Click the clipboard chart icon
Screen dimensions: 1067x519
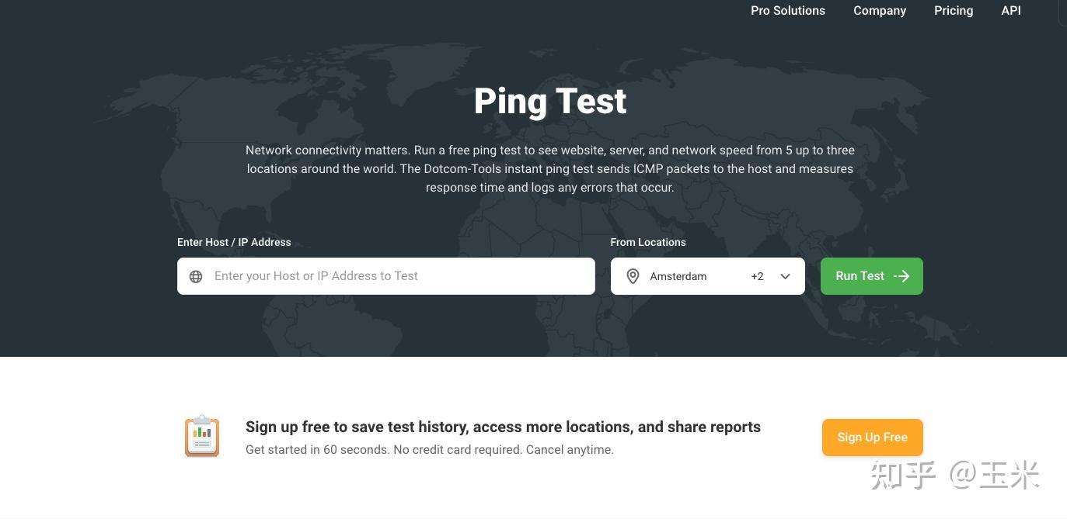click(202, 436)
